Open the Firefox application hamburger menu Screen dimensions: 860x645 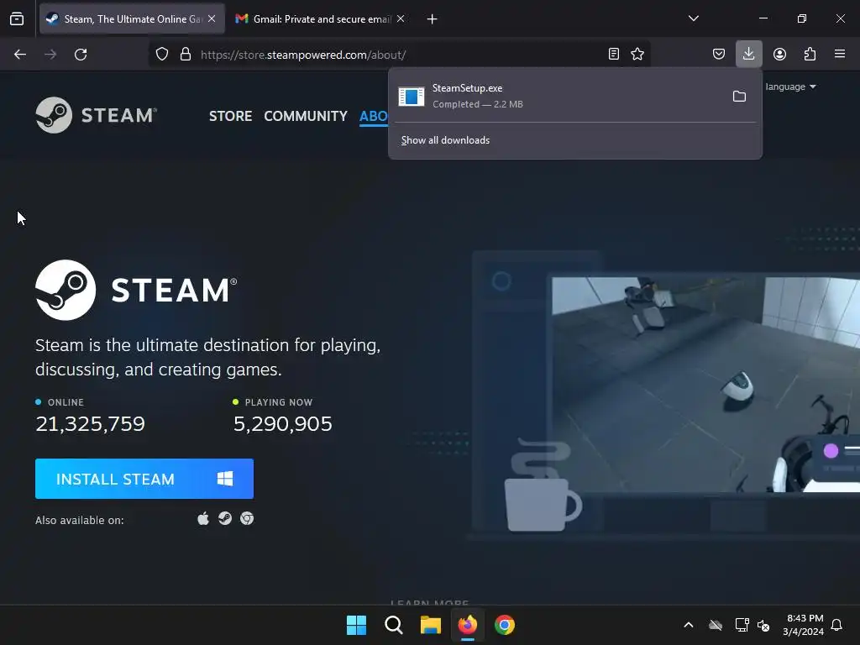[x=840, y=54]
